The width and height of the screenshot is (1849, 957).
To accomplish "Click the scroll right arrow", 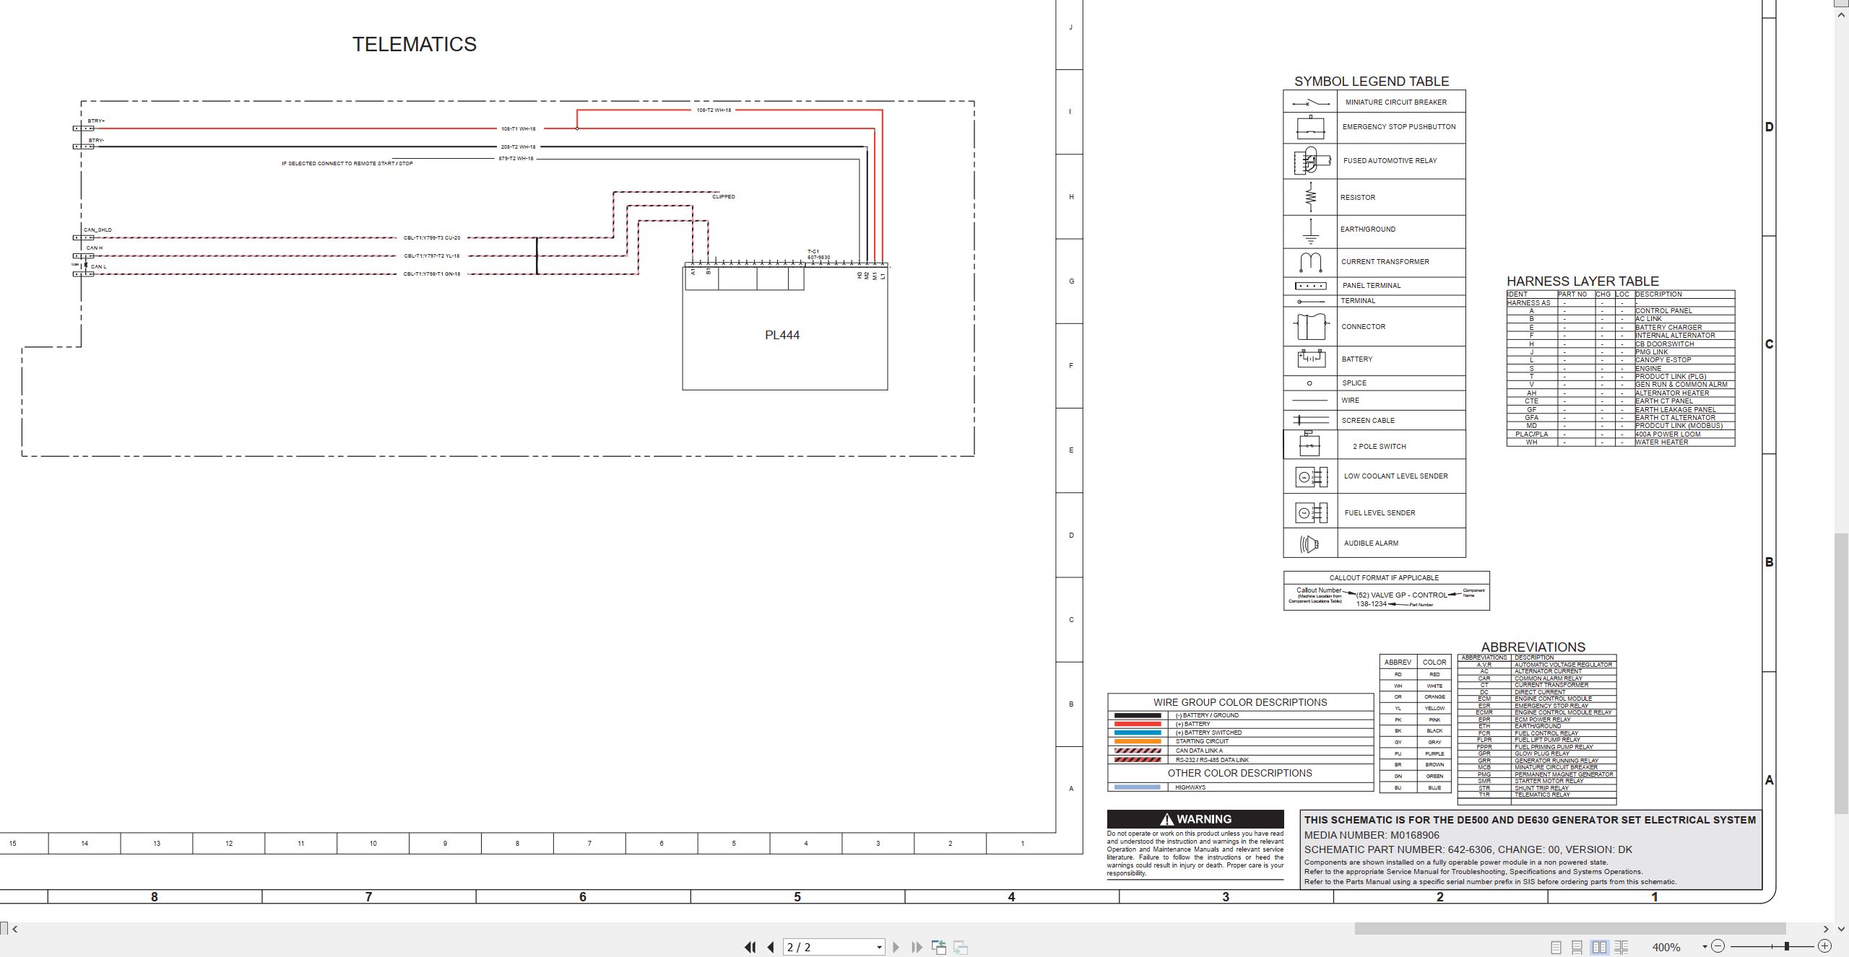I will point(1826,929).
